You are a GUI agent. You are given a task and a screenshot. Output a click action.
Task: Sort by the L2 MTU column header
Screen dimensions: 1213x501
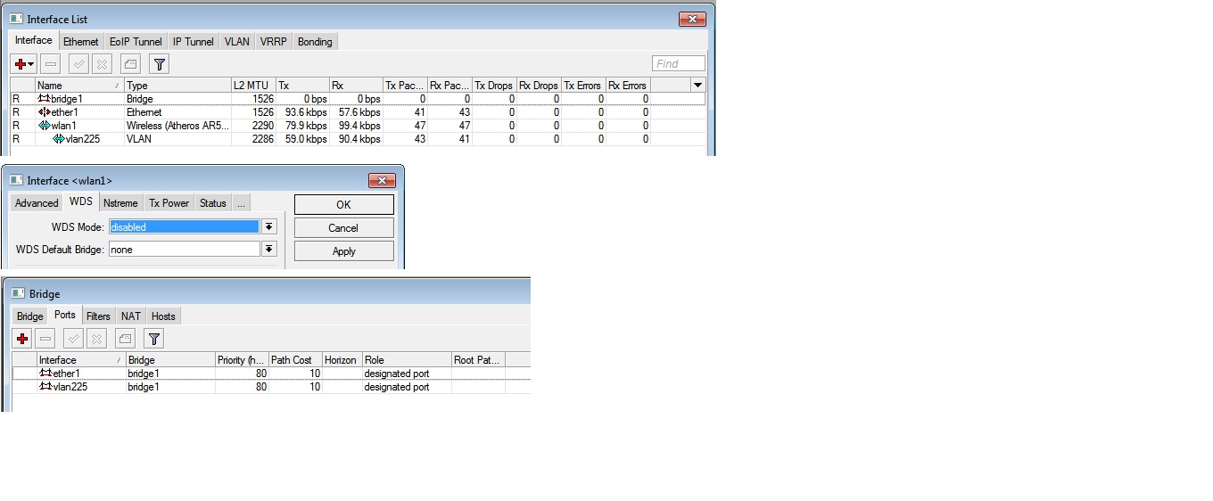coord(253,86)
